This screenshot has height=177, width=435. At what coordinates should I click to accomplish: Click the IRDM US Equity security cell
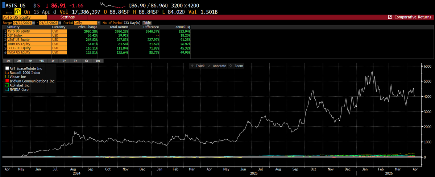[x=29, y=44]
